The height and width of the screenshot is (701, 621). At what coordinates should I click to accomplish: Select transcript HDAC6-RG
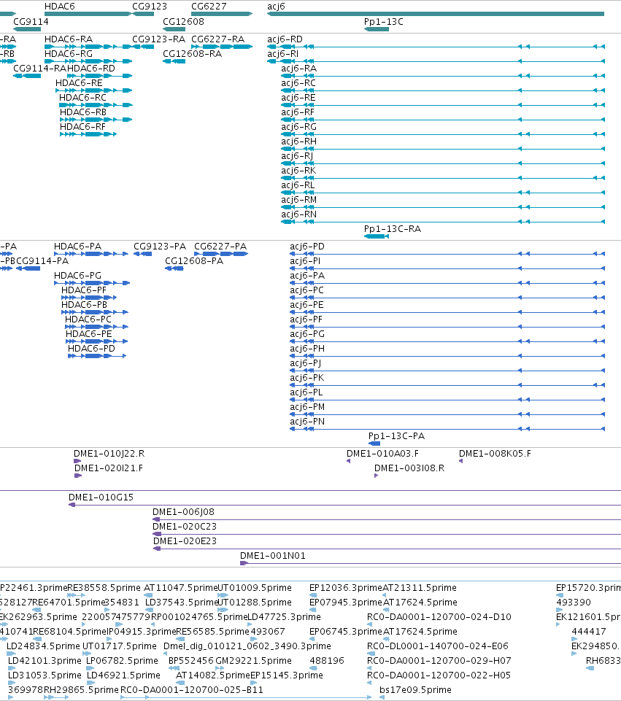pos(69,54)
